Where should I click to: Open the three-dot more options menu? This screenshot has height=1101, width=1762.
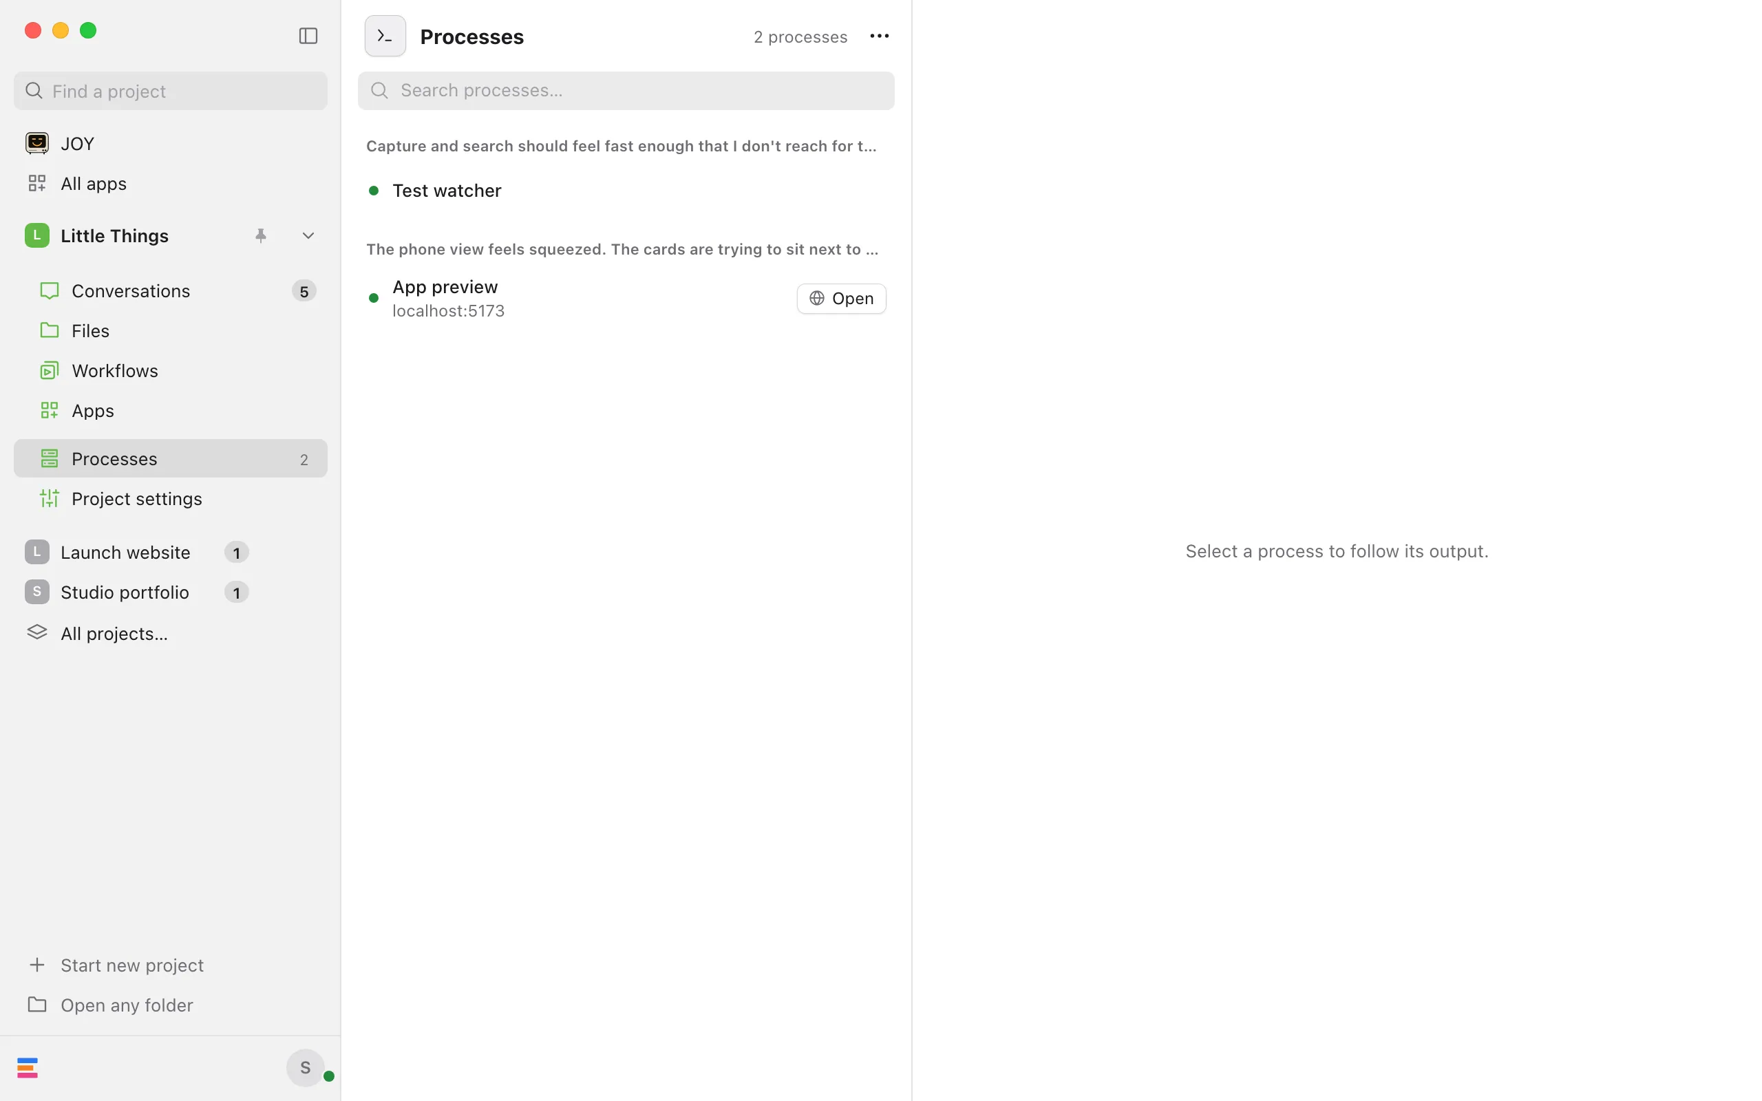pyautogui.click(x=879, y=36)
